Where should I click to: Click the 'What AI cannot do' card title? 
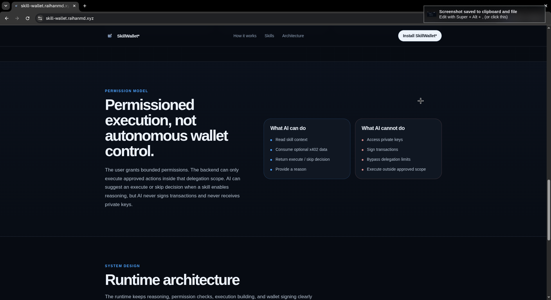[383, 128]
